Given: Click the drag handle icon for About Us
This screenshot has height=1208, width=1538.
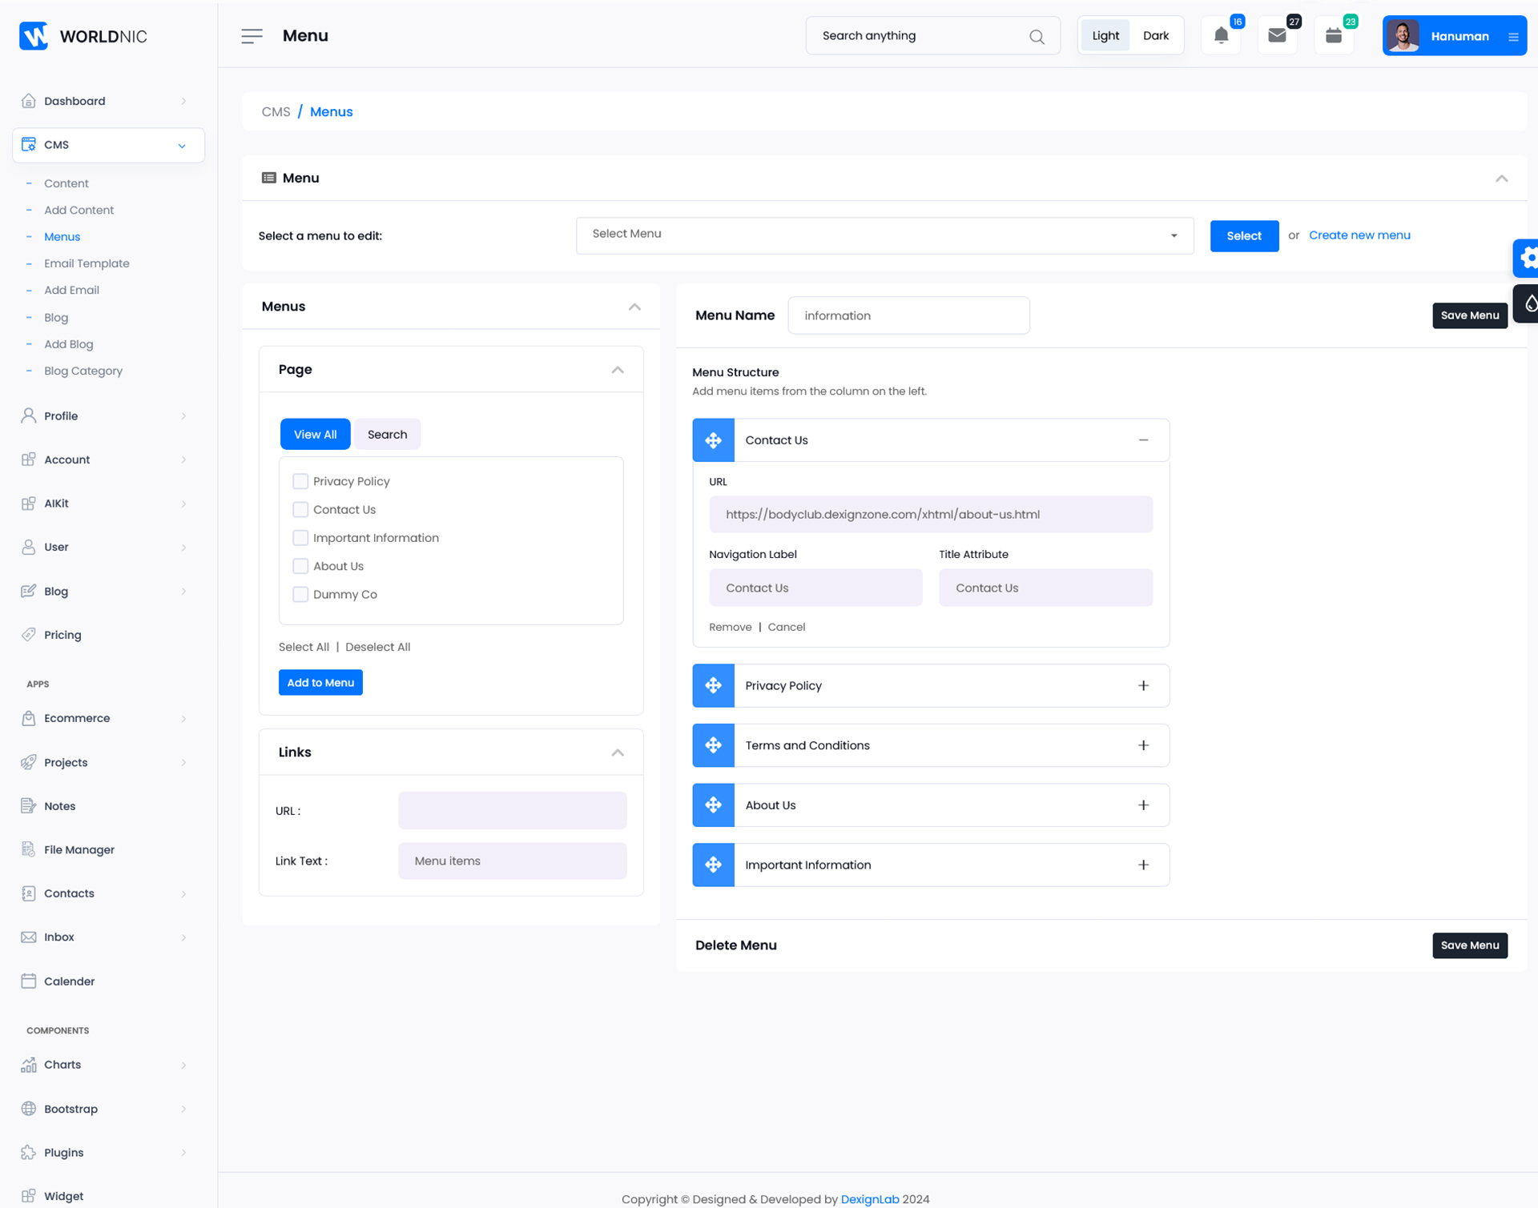Looking at the screenshot, I should [713, 805].
